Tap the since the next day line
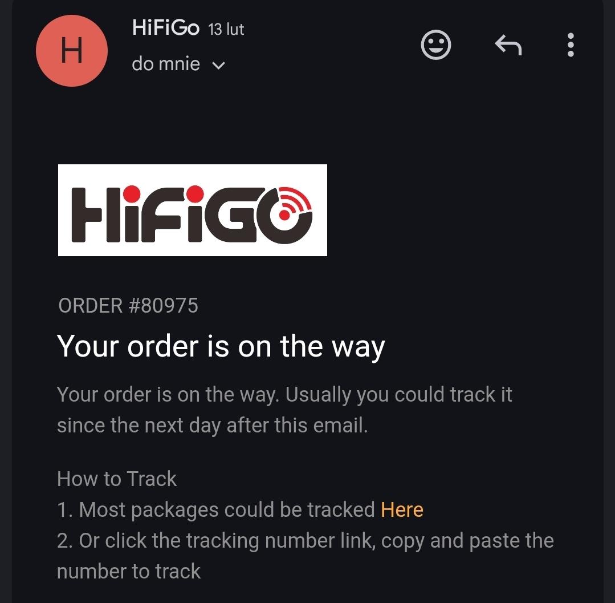 coord(212,426)
